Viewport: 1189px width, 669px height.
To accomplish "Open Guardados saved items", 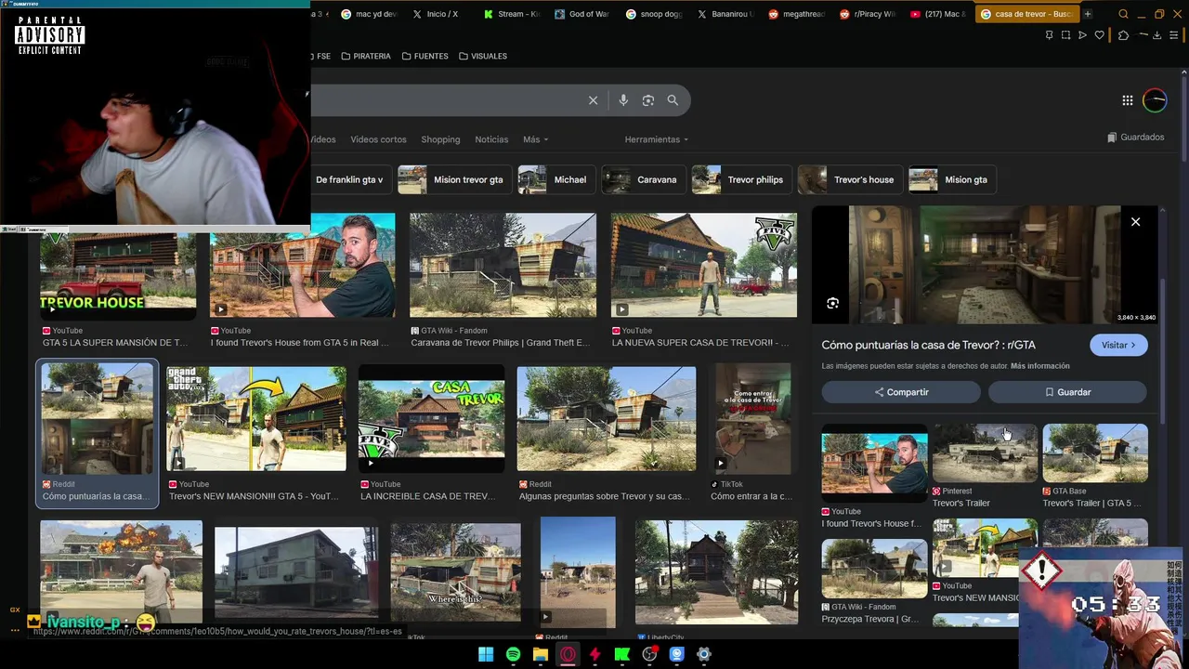I will pos(1135,137).
